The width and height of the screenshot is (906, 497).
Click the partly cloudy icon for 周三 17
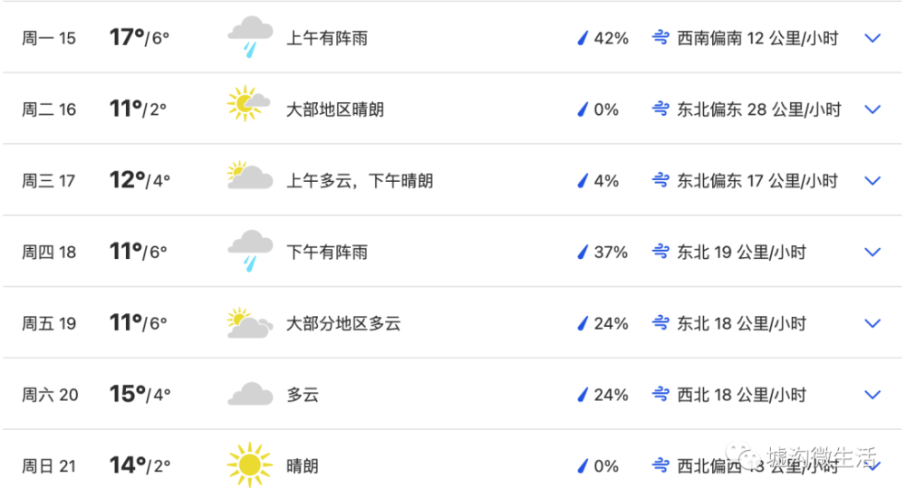[x=250, y=176]
